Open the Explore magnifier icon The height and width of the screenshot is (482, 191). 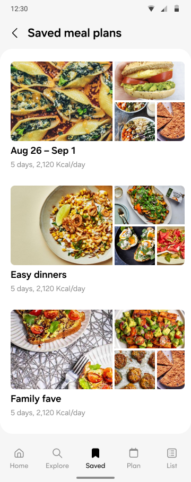tap(57, 453)
